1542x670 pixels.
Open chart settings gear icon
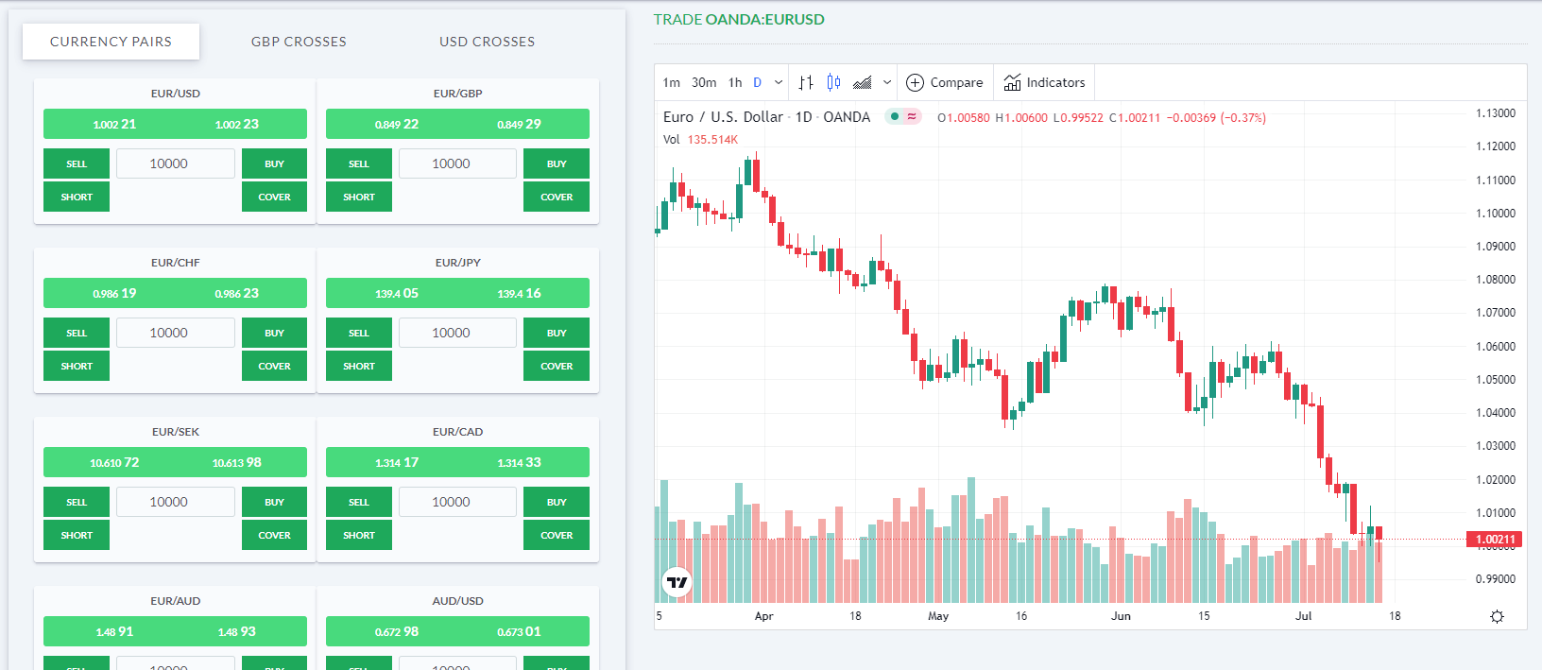1497,616
